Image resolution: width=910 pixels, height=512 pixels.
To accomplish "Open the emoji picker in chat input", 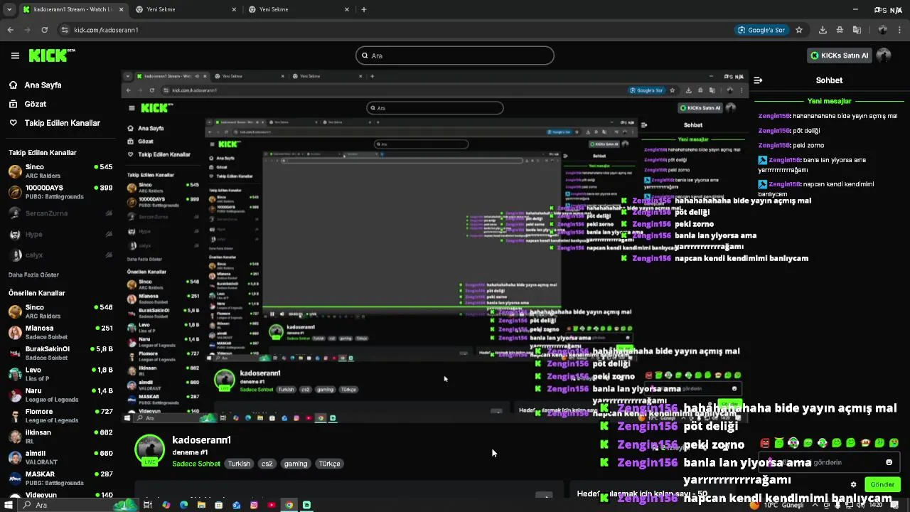I will point(889,462).
